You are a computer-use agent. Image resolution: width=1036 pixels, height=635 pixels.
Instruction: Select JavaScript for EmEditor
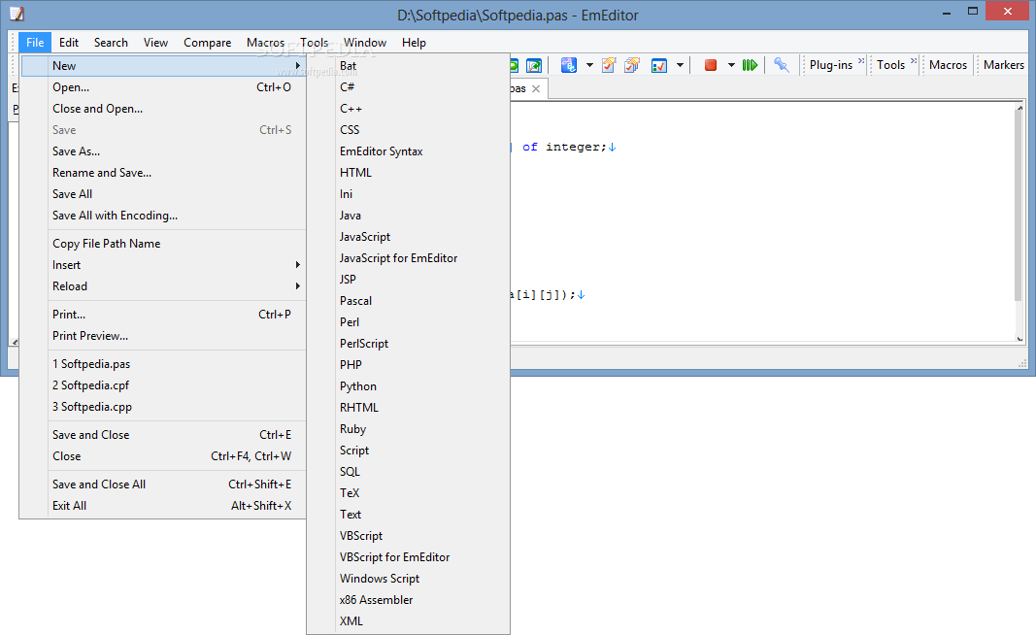pyautogui.click(x=409, y=257)
